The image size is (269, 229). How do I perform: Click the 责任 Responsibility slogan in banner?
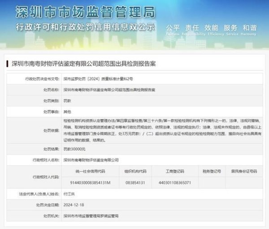point(193,30)
